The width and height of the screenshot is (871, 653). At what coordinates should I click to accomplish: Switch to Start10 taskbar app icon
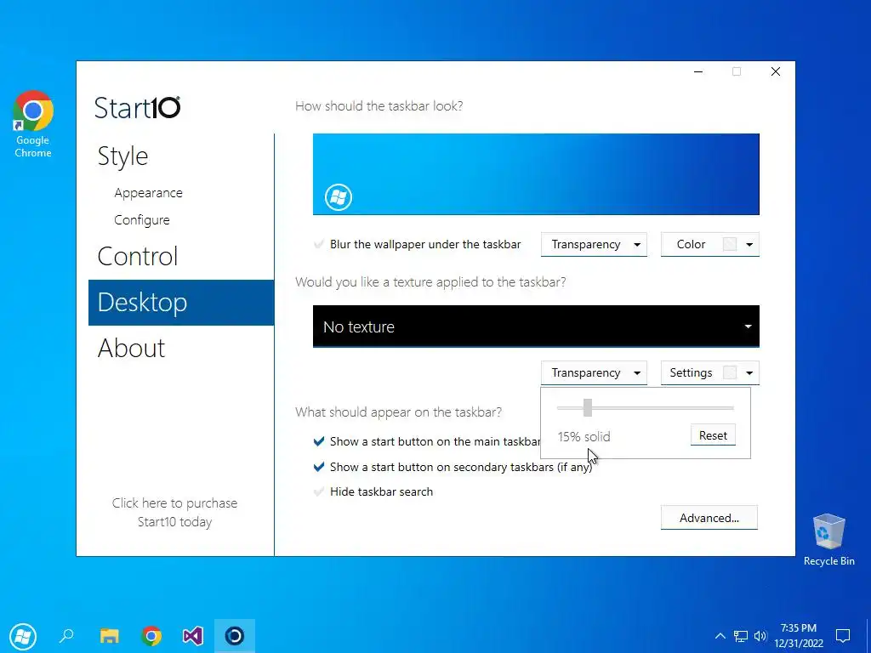235,635
